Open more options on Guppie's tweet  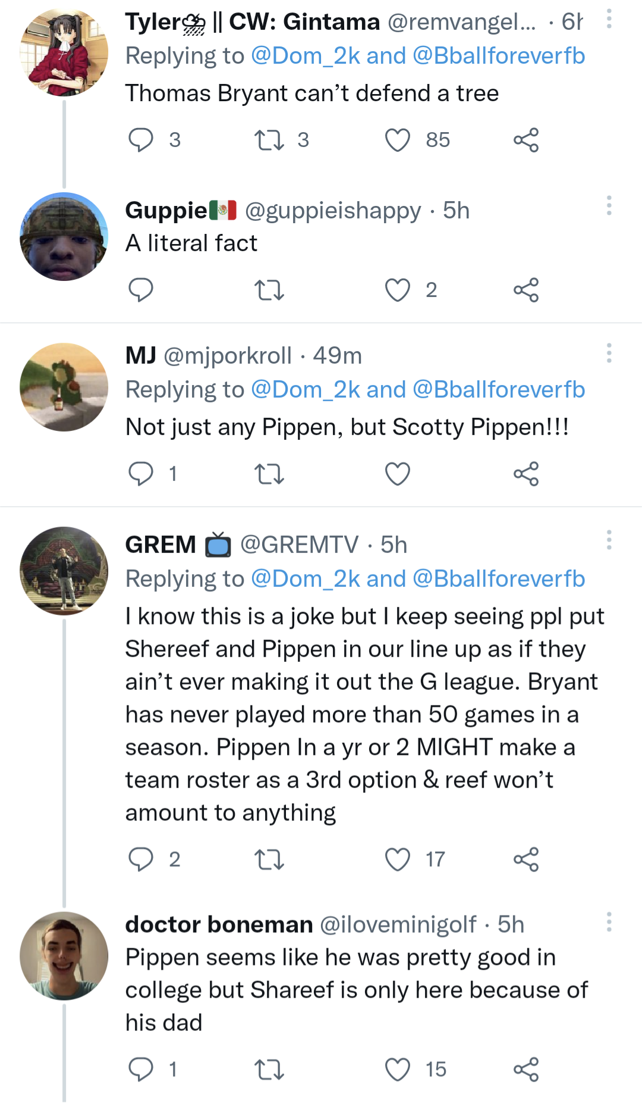(609, 206)
